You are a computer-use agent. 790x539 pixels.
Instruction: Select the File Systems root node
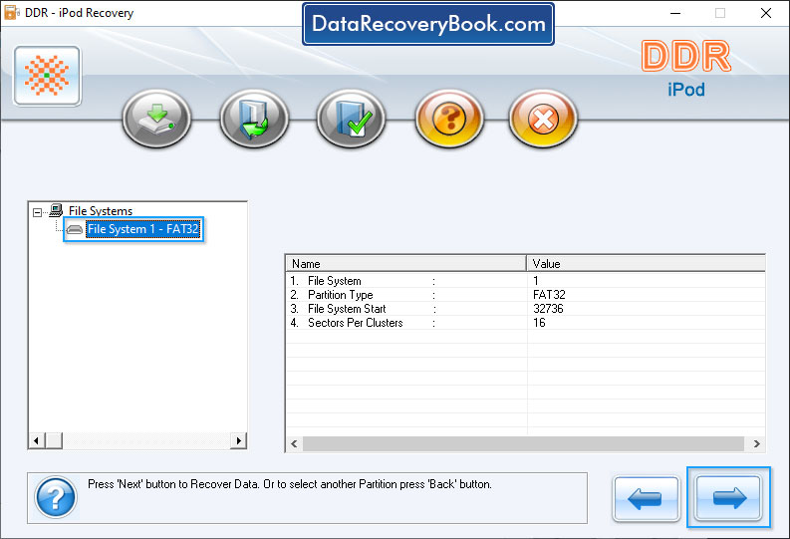(101, 210)
